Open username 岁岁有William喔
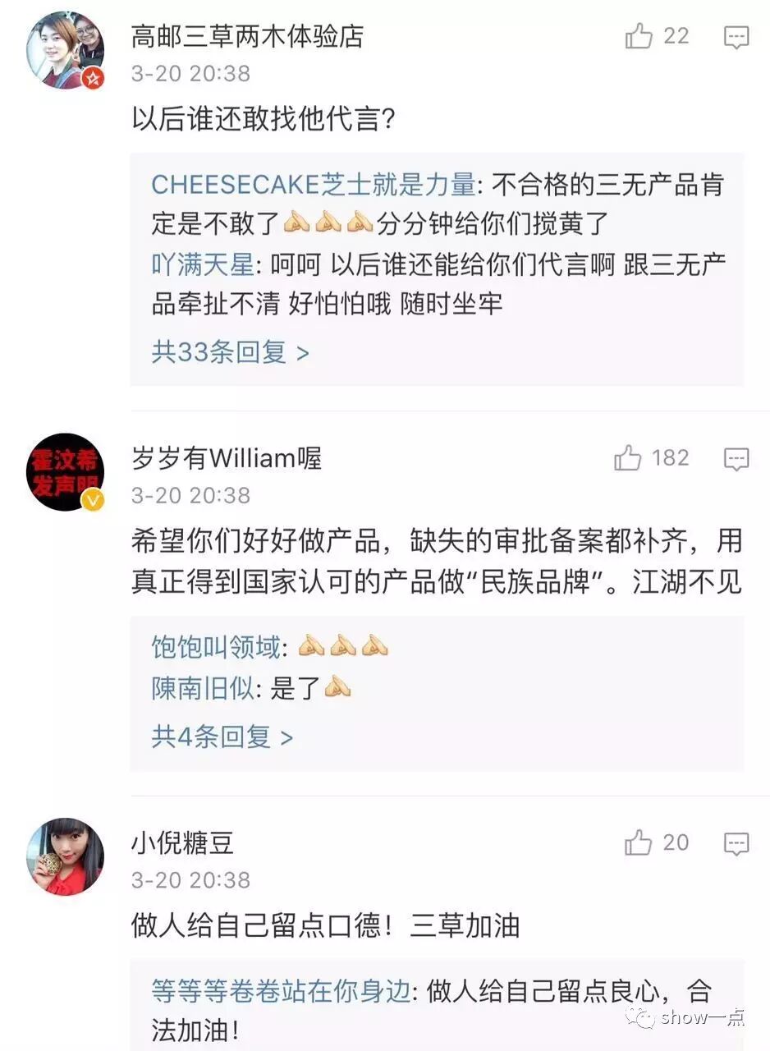The image size is (770, 1051). (x=227, y=458)
